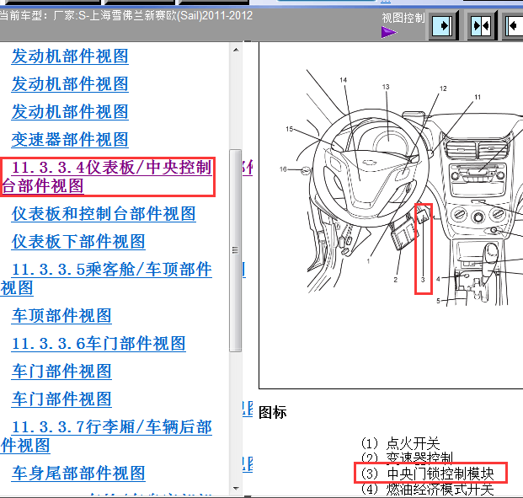The height and width of the screenshot is (498, 523).
Task: Click the steering wheel in the dashboard diagram
Action: [x=371, y=168]
